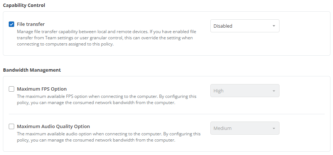Click the Maximum FPS description text
This screenshot has height=155, width=333.
point(107,100)
